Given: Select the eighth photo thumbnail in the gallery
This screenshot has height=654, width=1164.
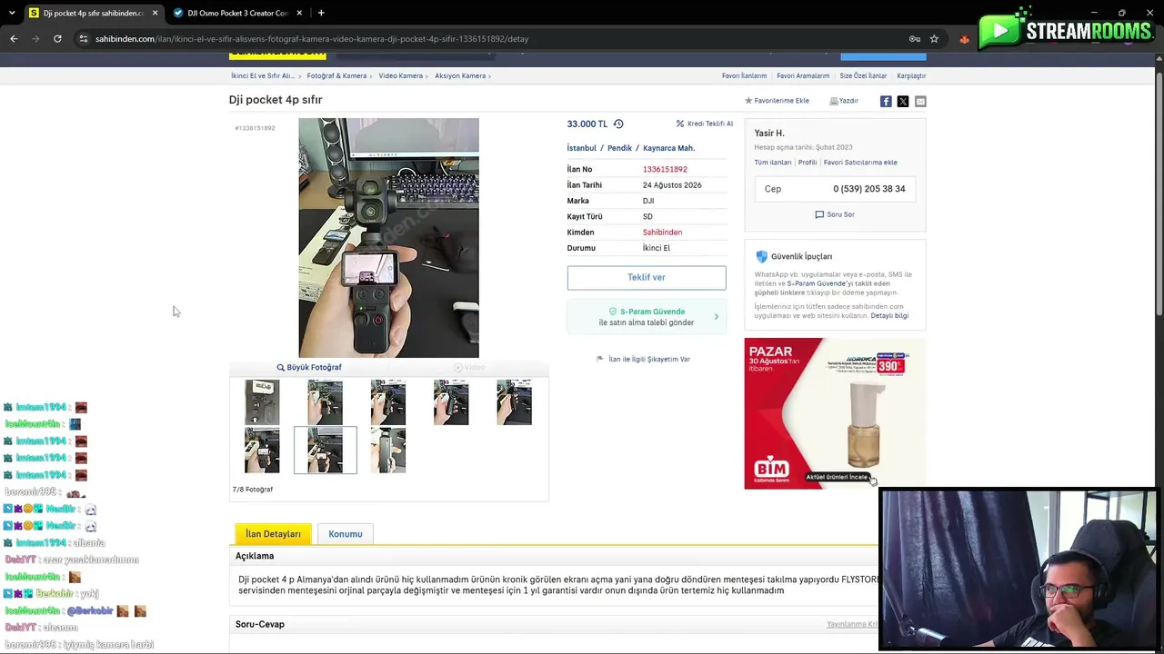Looking at the screenshot, I should (388, 450).
